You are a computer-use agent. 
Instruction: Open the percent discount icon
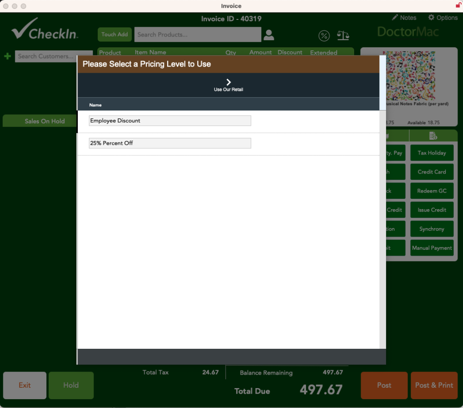[x=324, y=36]
